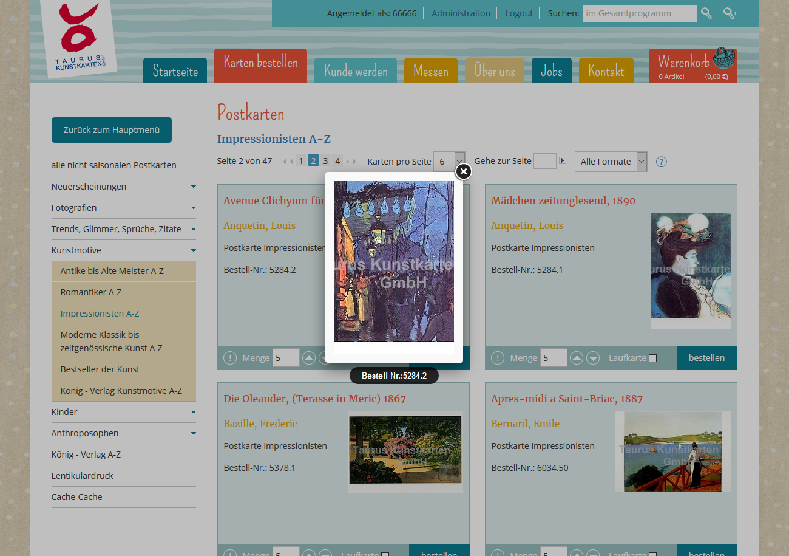Open the Jobs tab
The height and width of the screenshot is (556, 789).
(552, 70)
